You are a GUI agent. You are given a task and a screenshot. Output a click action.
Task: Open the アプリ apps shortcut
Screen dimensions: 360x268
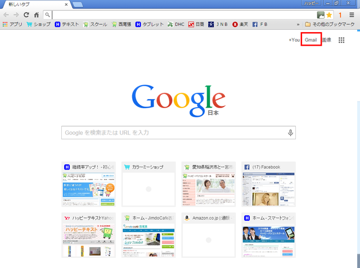(12, 24)
